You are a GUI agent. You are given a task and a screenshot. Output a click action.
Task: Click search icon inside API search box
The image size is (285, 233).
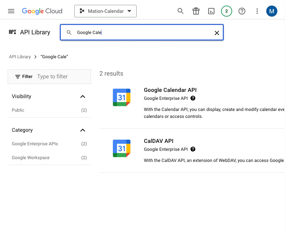coord(69,33)
